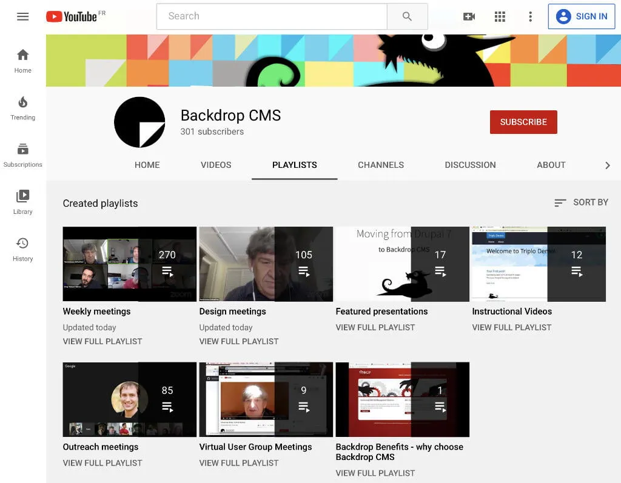Viewport: 621px width, 483px height.
Task: View full playlist for Outreach meetings
Action: pos(102,463)
